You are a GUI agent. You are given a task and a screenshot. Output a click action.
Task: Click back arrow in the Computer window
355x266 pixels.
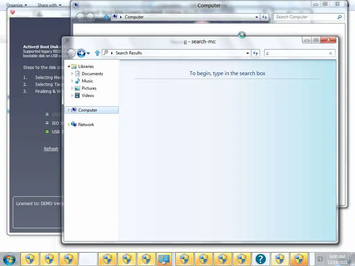pyautogui.click(x=80, y=17)
